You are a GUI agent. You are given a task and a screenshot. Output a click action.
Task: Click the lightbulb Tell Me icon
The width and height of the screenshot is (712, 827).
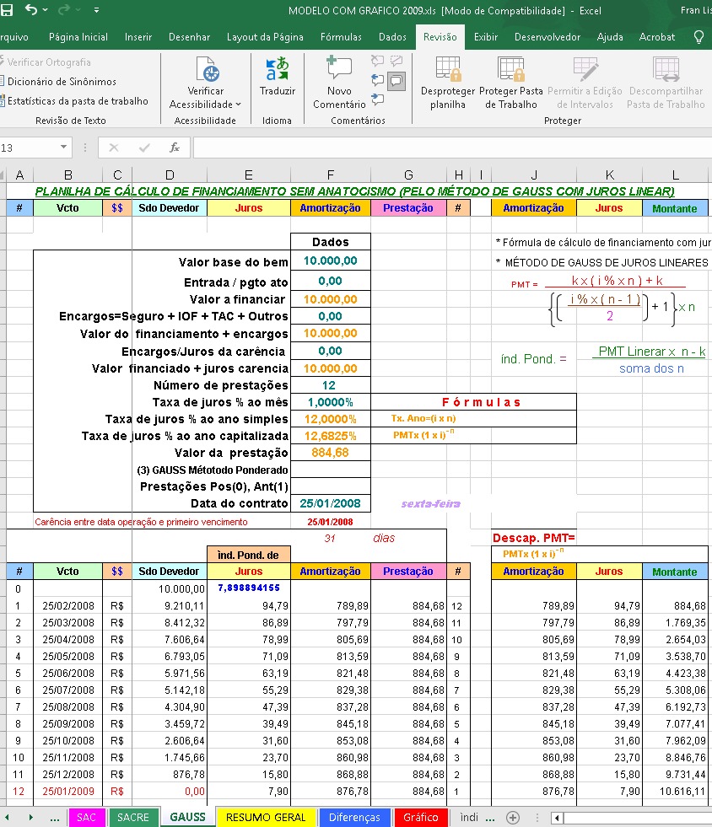click(x=699, y=37)
